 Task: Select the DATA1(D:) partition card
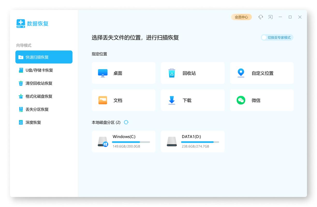point(193,141)
